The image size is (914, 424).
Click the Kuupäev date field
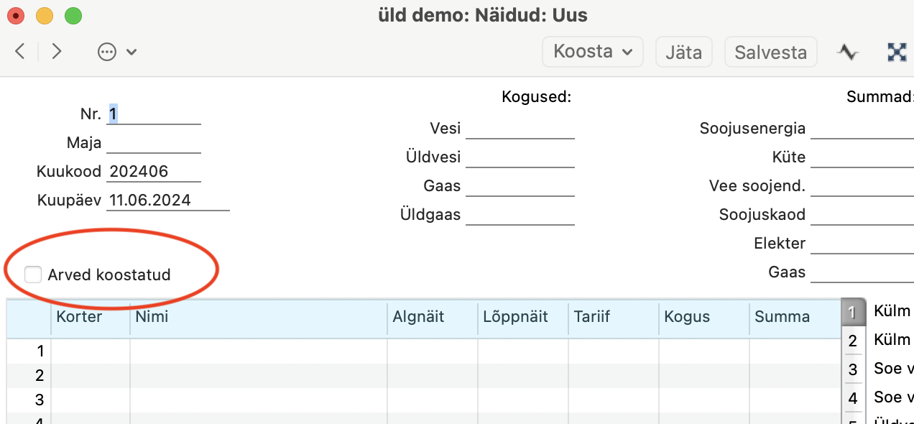pyautogui.click(x=168, y=201)
